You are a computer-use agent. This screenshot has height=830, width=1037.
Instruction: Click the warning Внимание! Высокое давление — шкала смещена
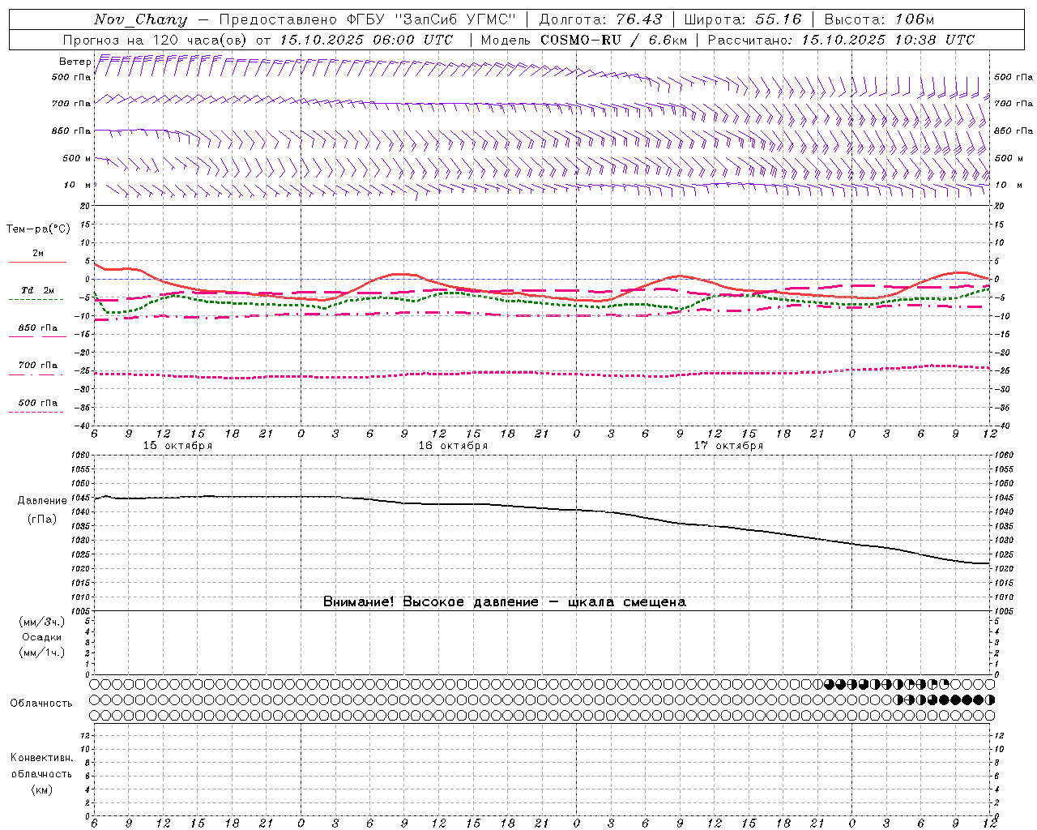click(x=505, y=601)
